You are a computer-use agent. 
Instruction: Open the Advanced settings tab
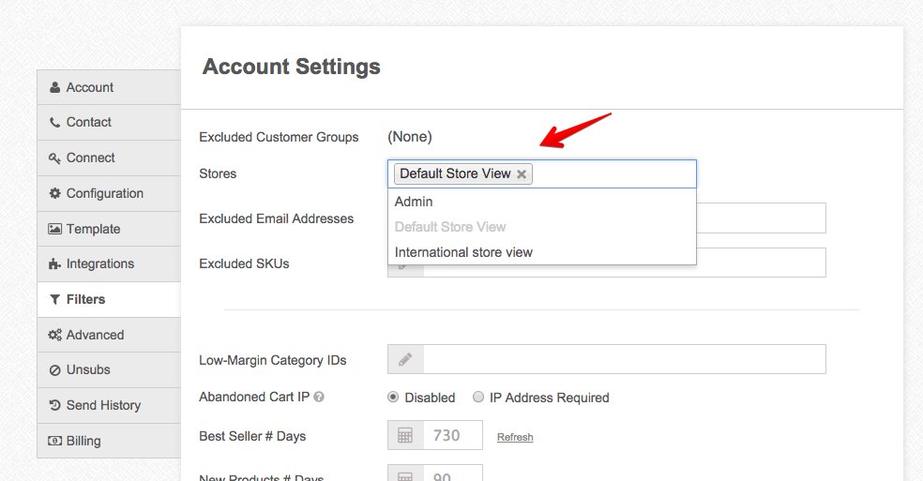point(95,335)
